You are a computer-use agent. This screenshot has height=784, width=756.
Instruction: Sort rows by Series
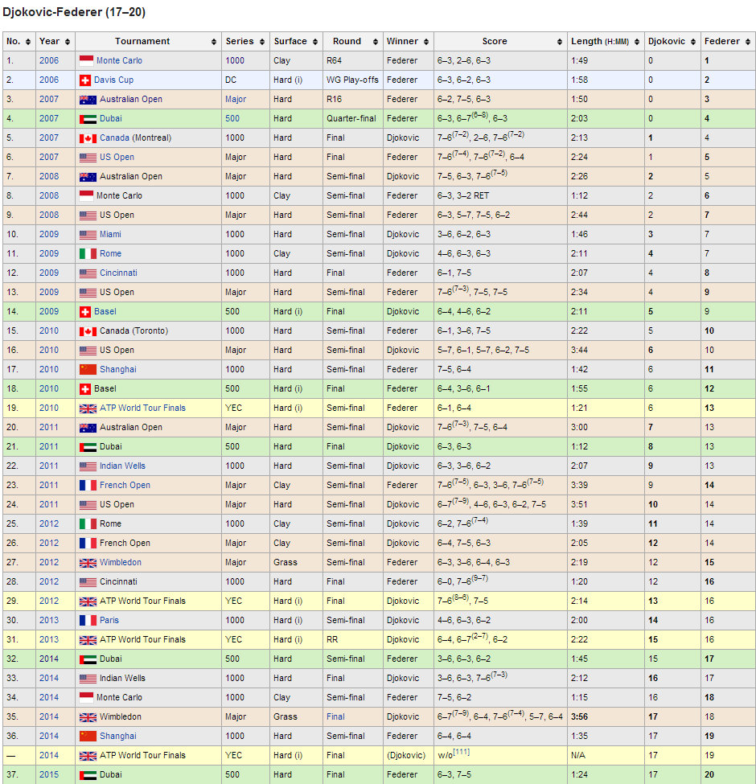coord(262,42)
